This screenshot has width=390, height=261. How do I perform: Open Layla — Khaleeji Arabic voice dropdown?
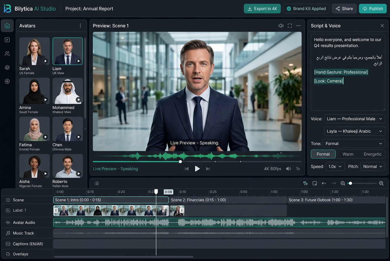click(x=355, y=131)
